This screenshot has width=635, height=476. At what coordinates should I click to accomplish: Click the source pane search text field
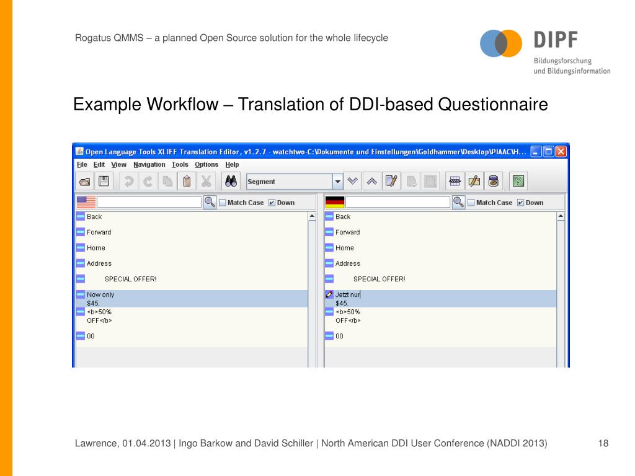point(149,203)
